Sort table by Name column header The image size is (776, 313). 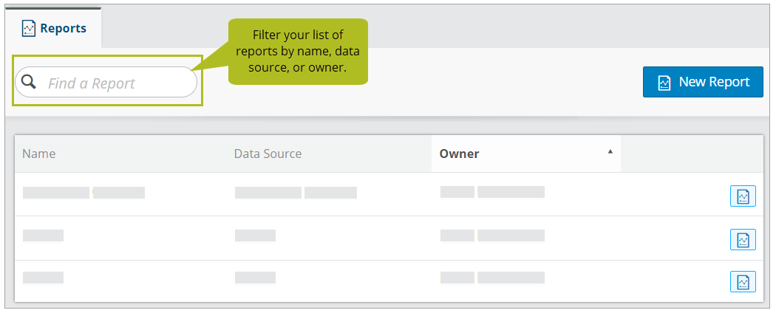38,154
